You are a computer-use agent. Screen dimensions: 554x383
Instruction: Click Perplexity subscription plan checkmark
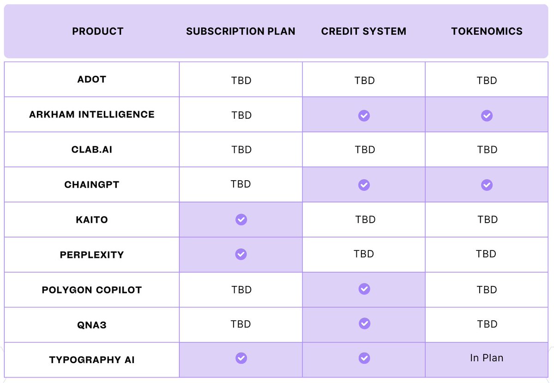click(241, 254)
